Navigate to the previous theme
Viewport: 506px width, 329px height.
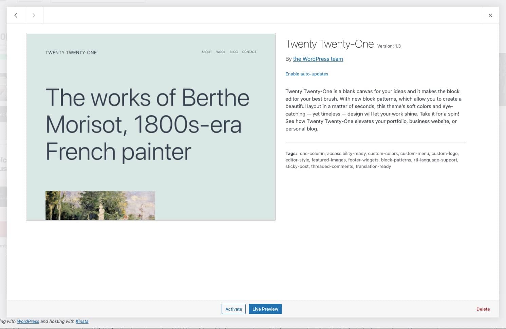(x=16, y=15)
